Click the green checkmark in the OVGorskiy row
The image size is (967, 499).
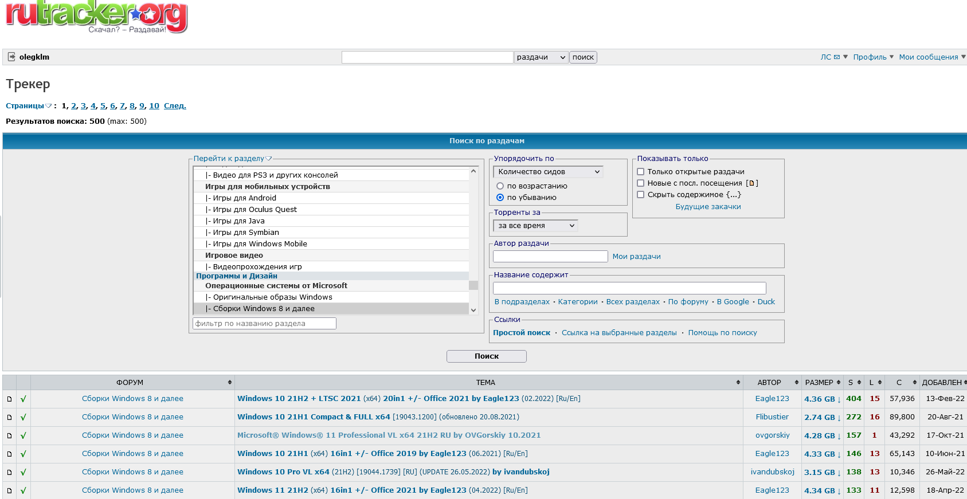pyautogui.click(x=24, y=435)
